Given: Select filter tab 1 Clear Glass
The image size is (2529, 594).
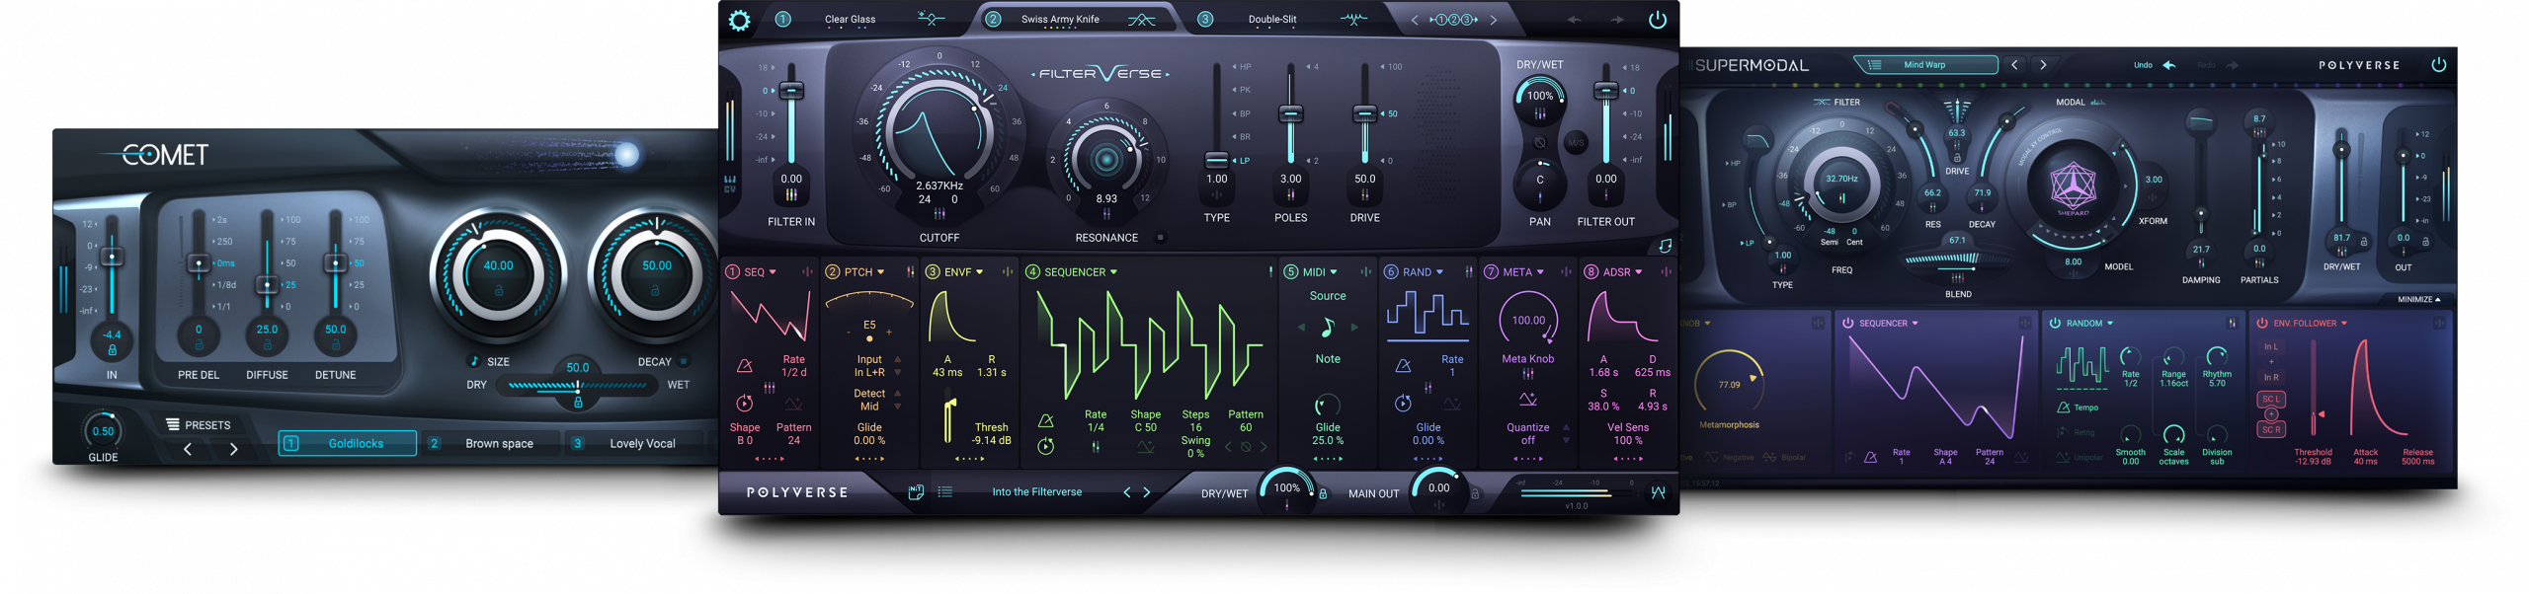Looking at the screenshot, I should [862, 19].
